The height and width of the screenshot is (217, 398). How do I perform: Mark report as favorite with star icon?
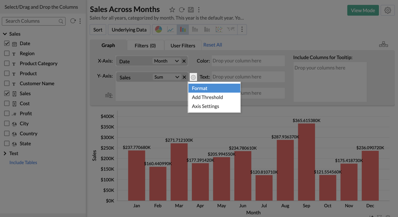coord(172,10)
